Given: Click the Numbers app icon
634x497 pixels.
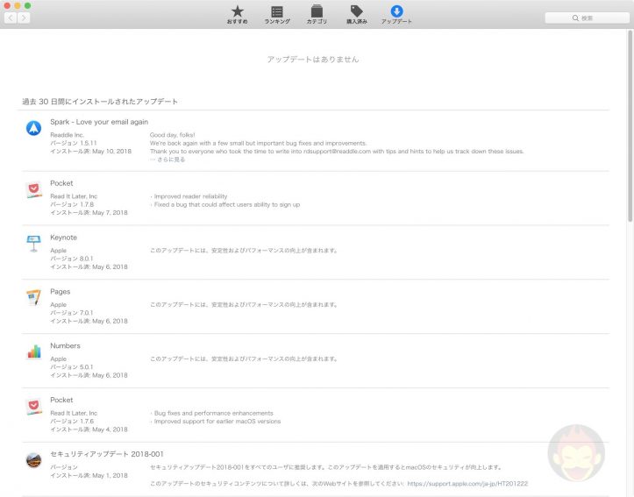Looking at the screenshot, I should [33, 352].
